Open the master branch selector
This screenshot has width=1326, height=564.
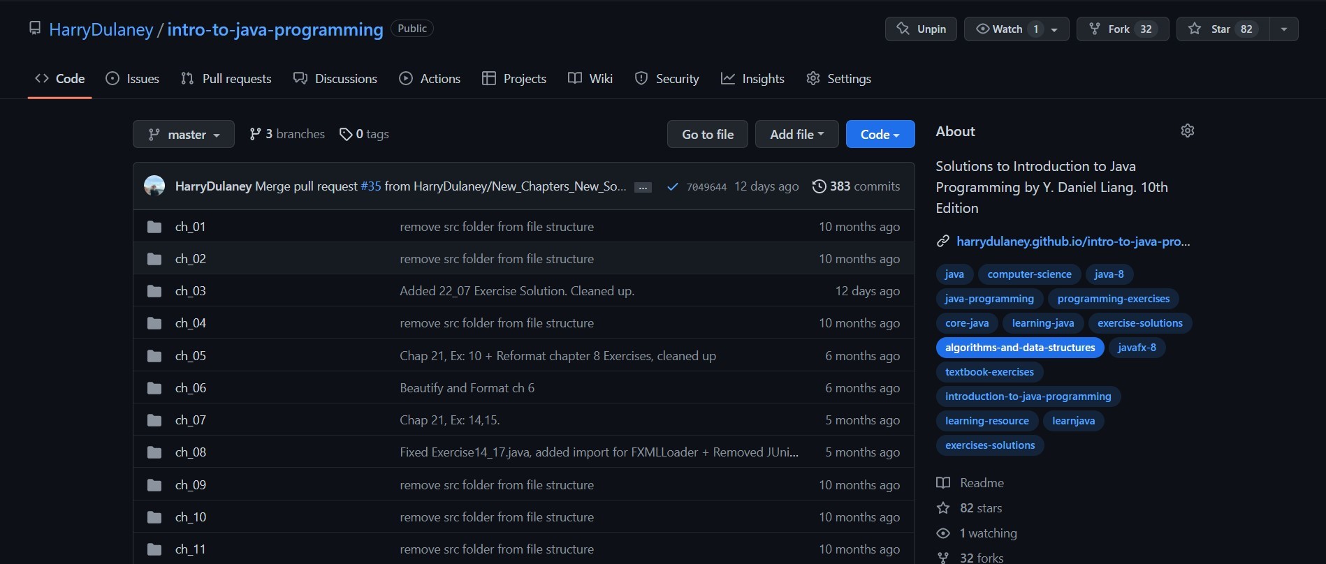(184, 135)
